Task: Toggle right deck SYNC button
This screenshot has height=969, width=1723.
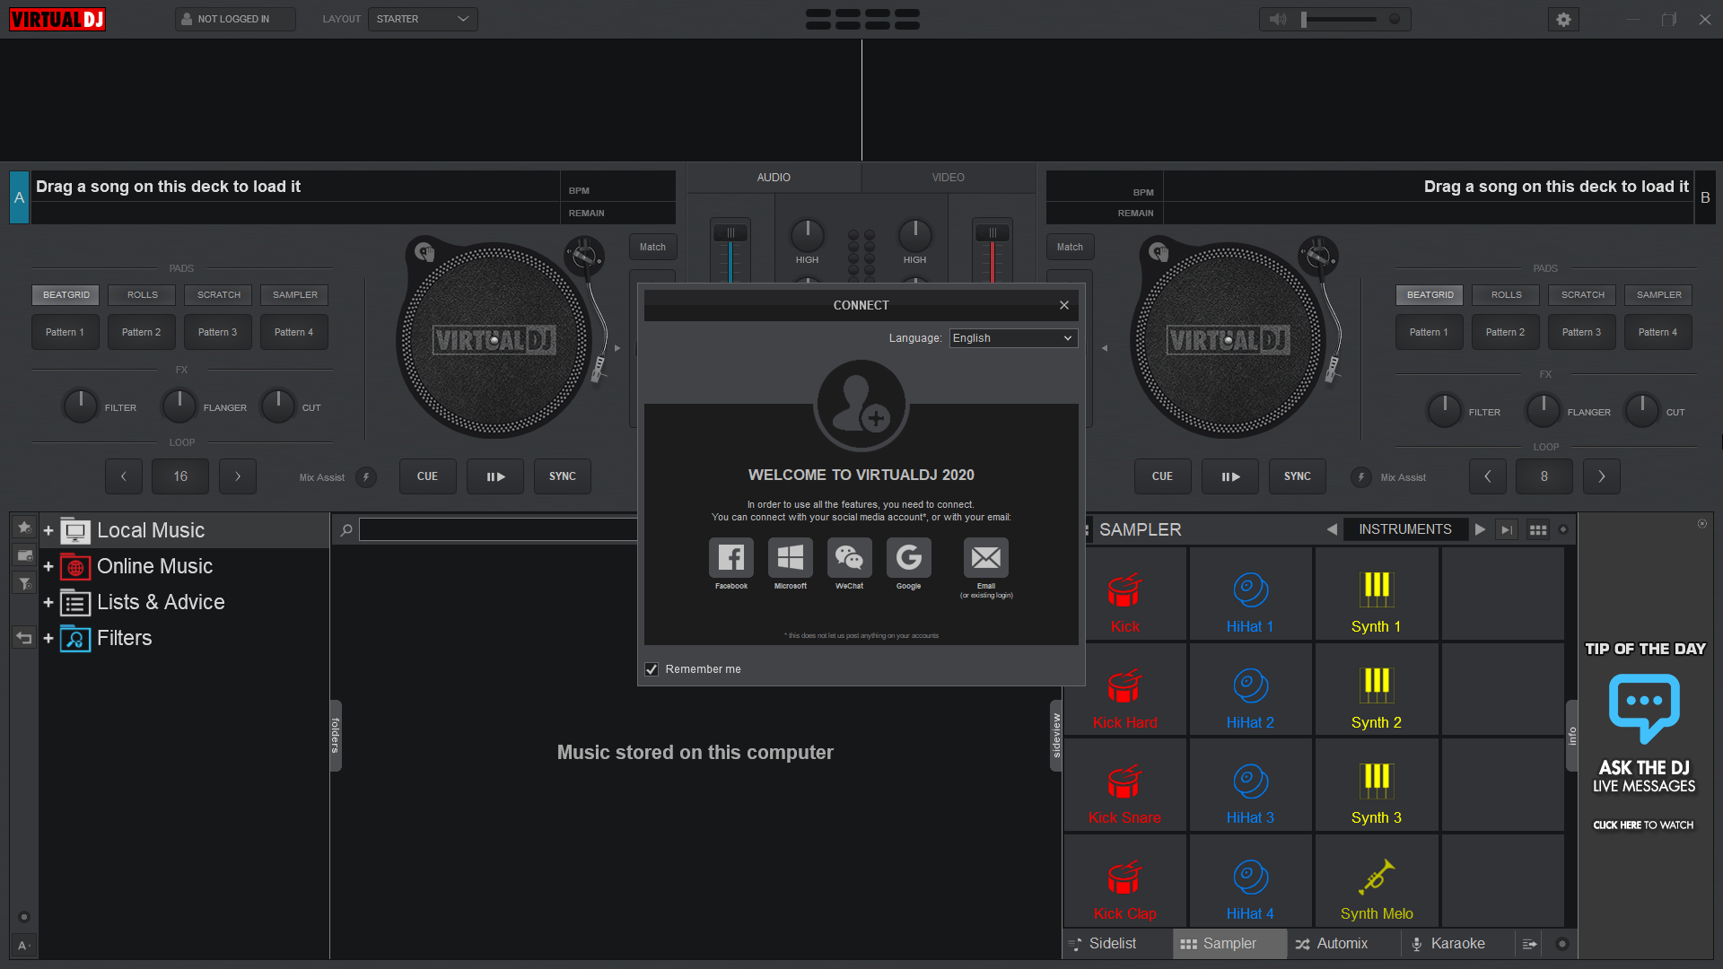Action: coord(1297,476)
